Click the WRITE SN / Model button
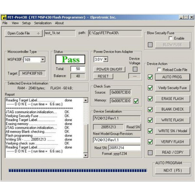The width and height of the screenshot is (195, 195). point(172,131)
